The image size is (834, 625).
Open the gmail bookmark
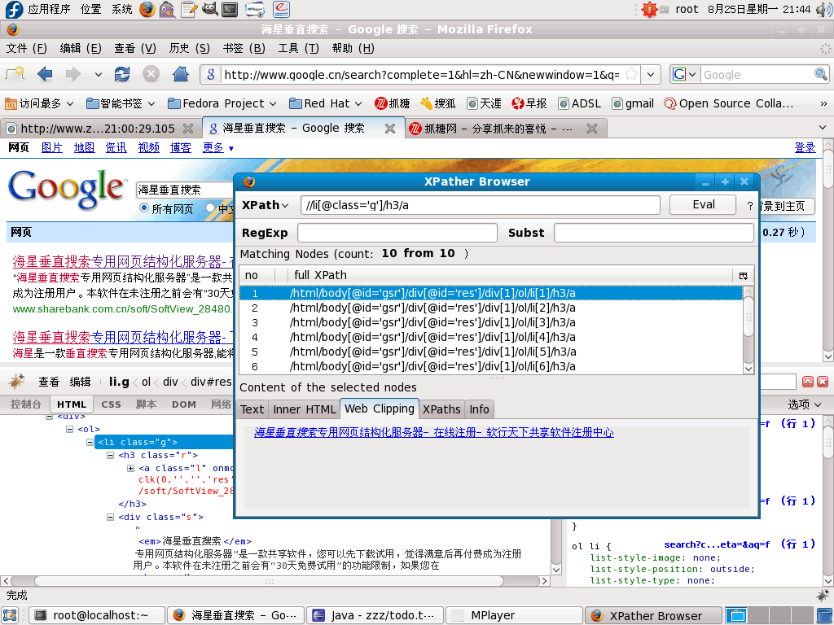click(633, 103)
